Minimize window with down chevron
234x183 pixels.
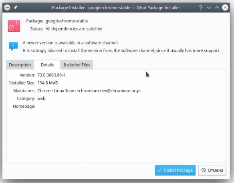[209, 8]
